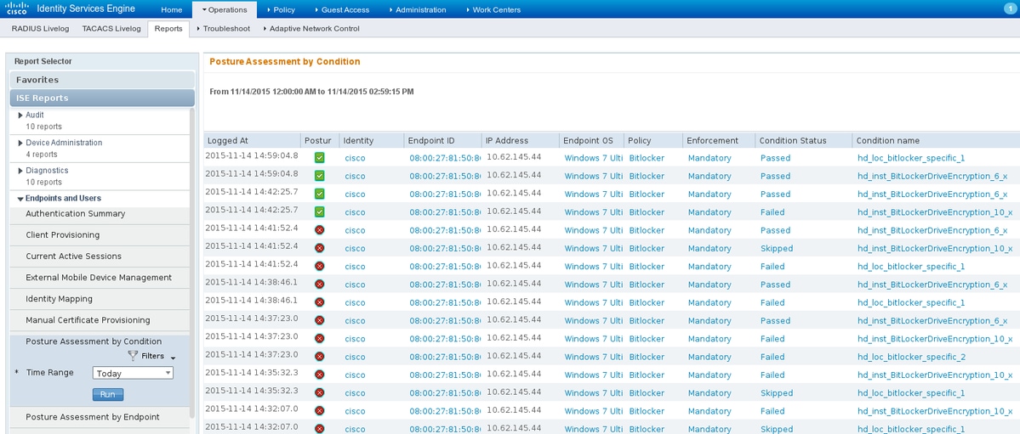The width and height of the screenshot is (1020, 434).
Task: Switch to TACACS Livelog tab
Action: (111, 29)
